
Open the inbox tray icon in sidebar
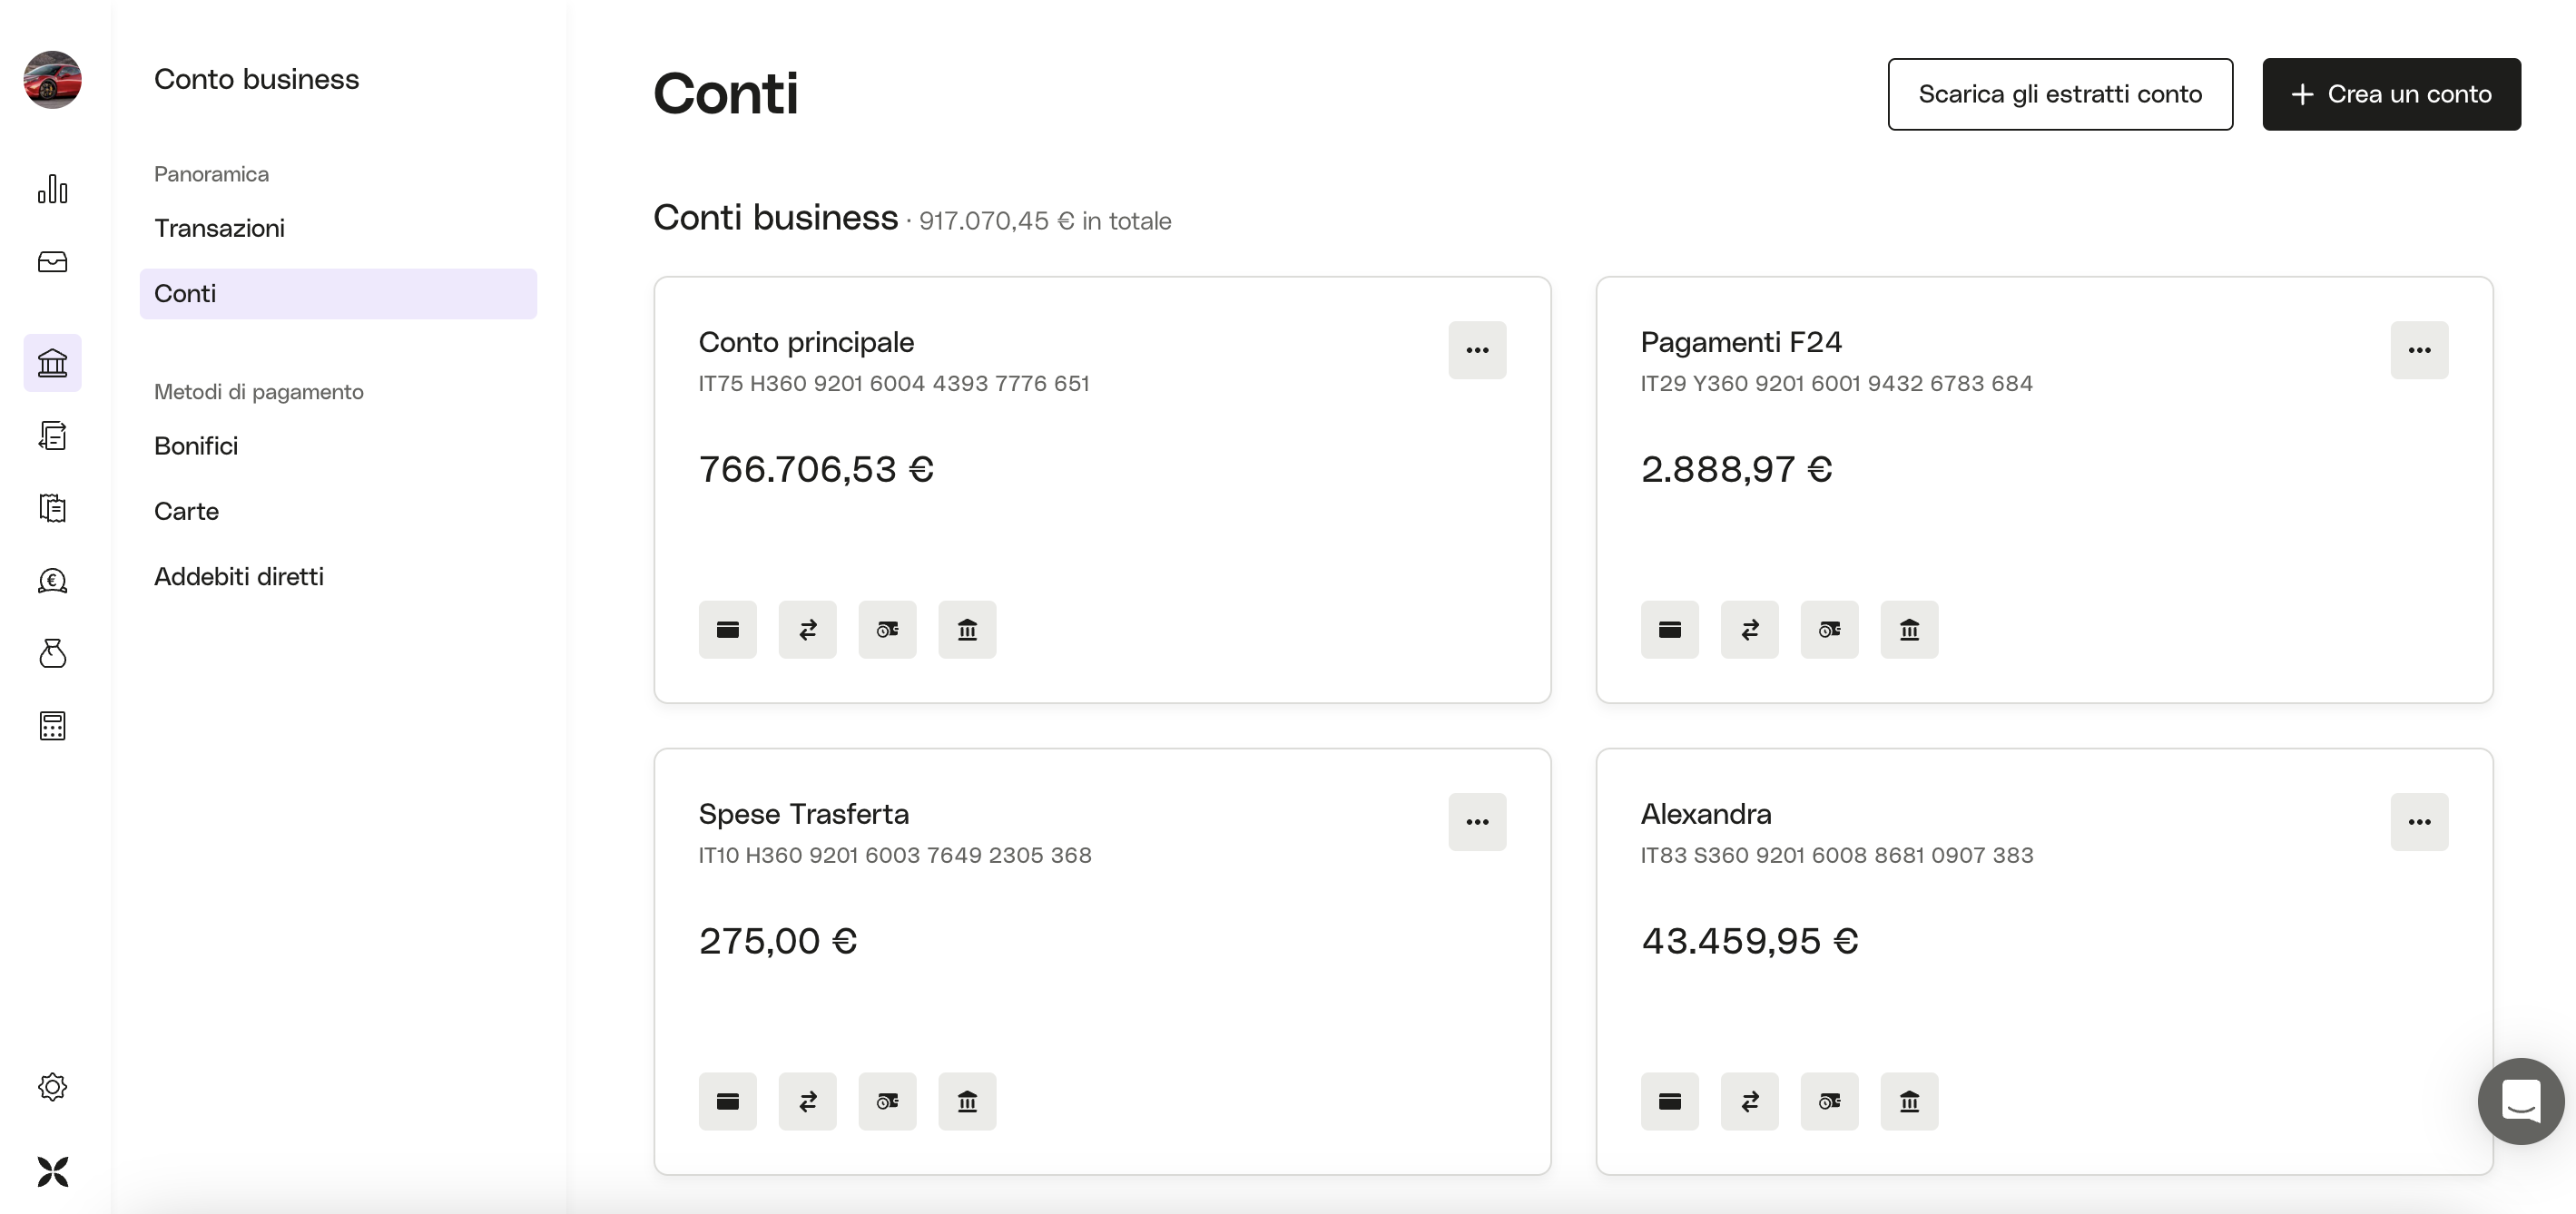click(52, 262)
